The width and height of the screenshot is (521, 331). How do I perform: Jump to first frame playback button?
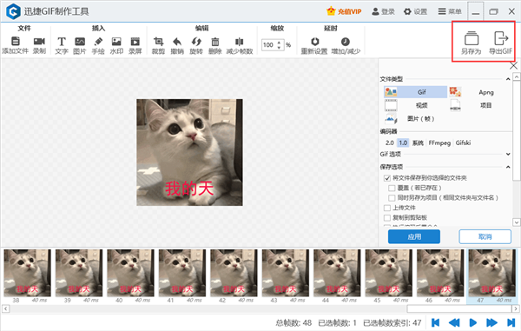(x=435, y=322)
